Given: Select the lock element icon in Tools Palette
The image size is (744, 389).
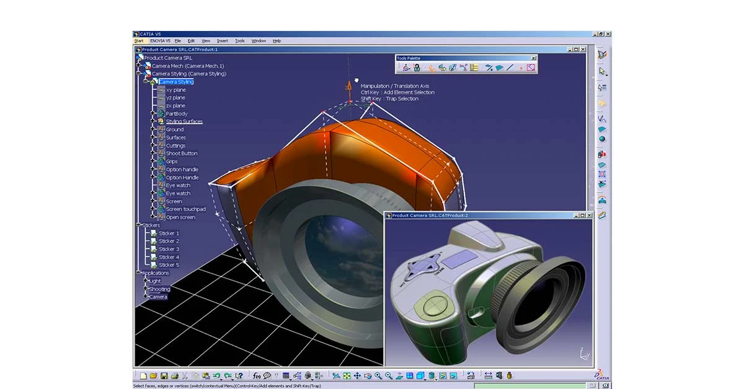Looking at the screenshot, I should pos(417,66).
